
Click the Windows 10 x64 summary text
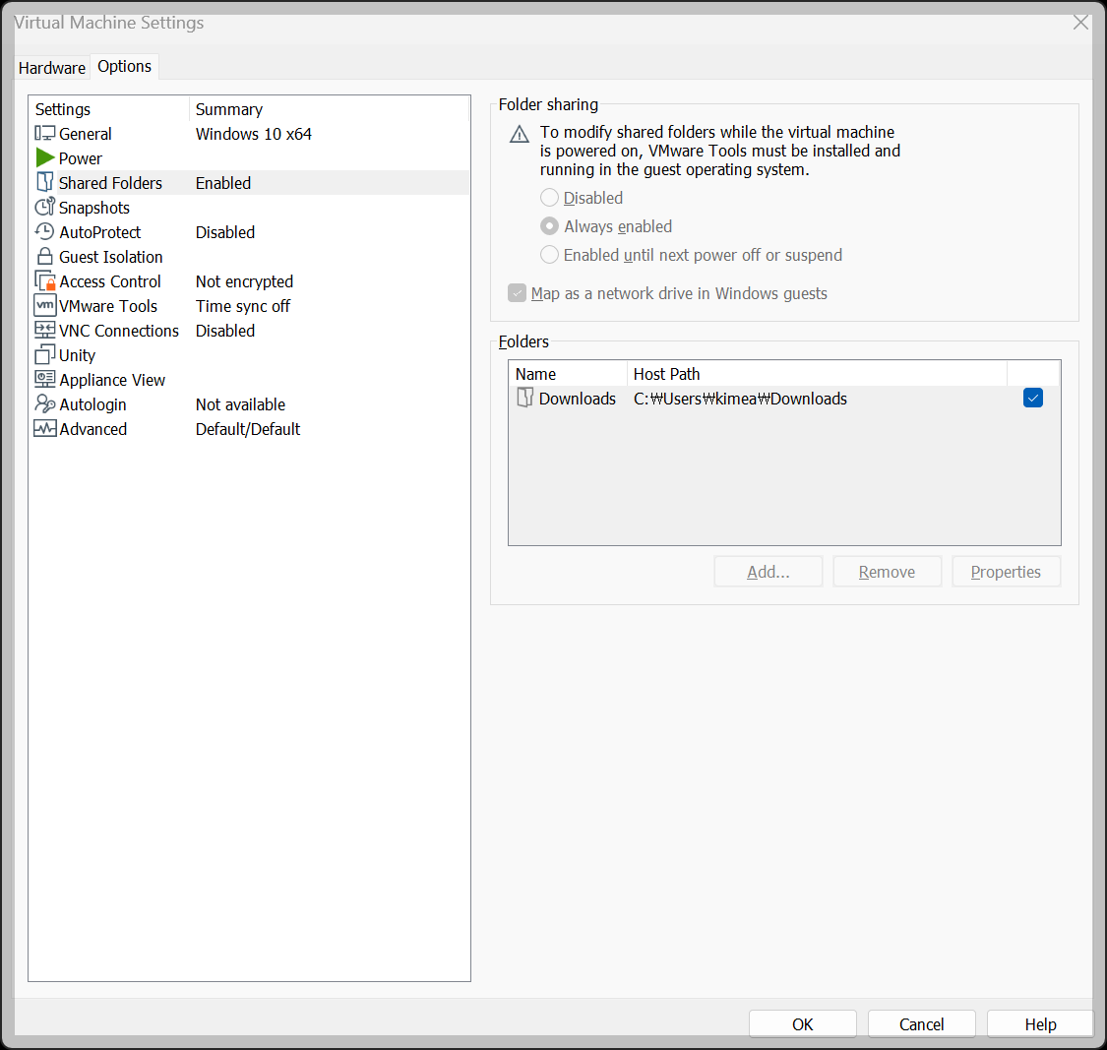pyautogui.click(x=254, y=134)
